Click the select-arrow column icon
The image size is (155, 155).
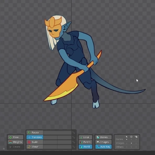click(127, 137)
